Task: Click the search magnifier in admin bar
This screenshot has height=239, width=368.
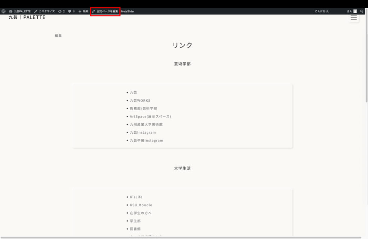Action: [362, 12]
